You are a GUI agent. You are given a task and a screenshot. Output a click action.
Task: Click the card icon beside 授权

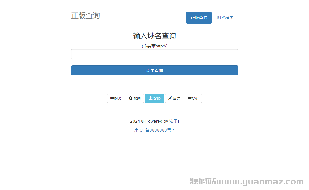click(x=190, y=98)
